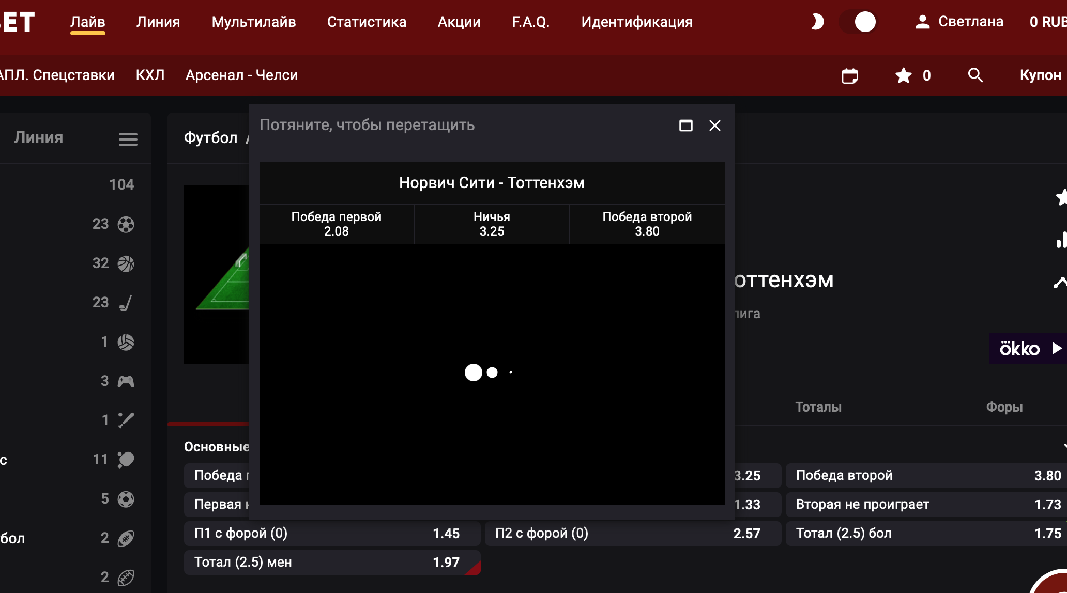This screenshot has height=593, width=1067.
Task: Switch to the Форы markets tab
Action: (1004, 407)
